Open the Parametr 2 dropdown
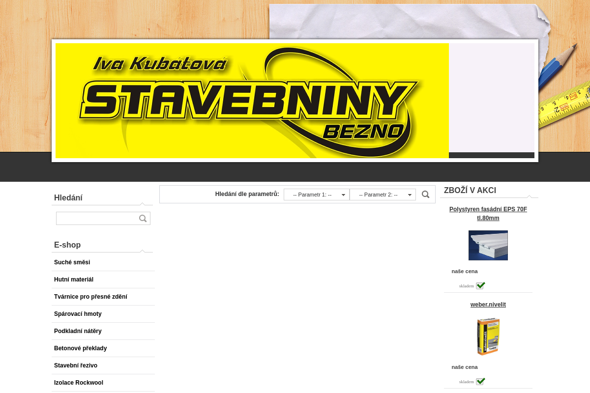 pos(383,195)
